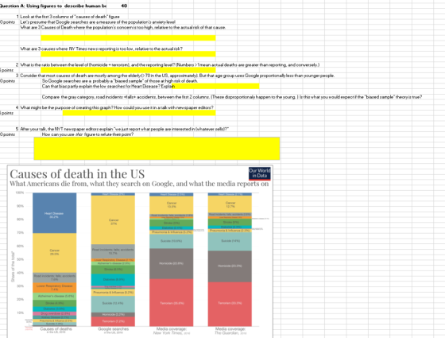Screen dimensions: 445x338
Task: Select the question 5 'After your talk' text
Action: [x=124, y=129]
